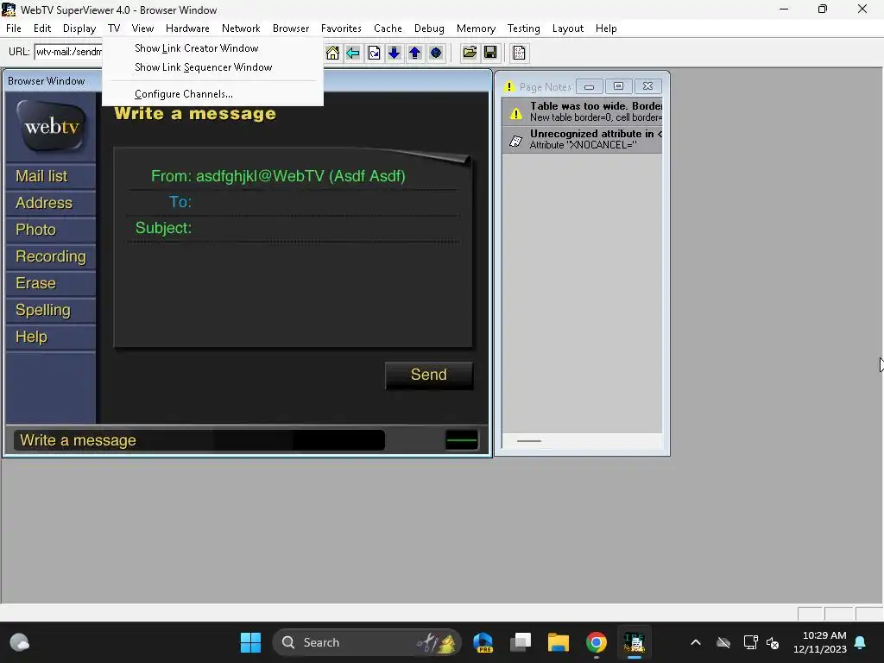Image resolution: width=884 pixels, height=663 pixels.
Task: Click Erase in WebTV sidebar
Action: click(51, 283)
